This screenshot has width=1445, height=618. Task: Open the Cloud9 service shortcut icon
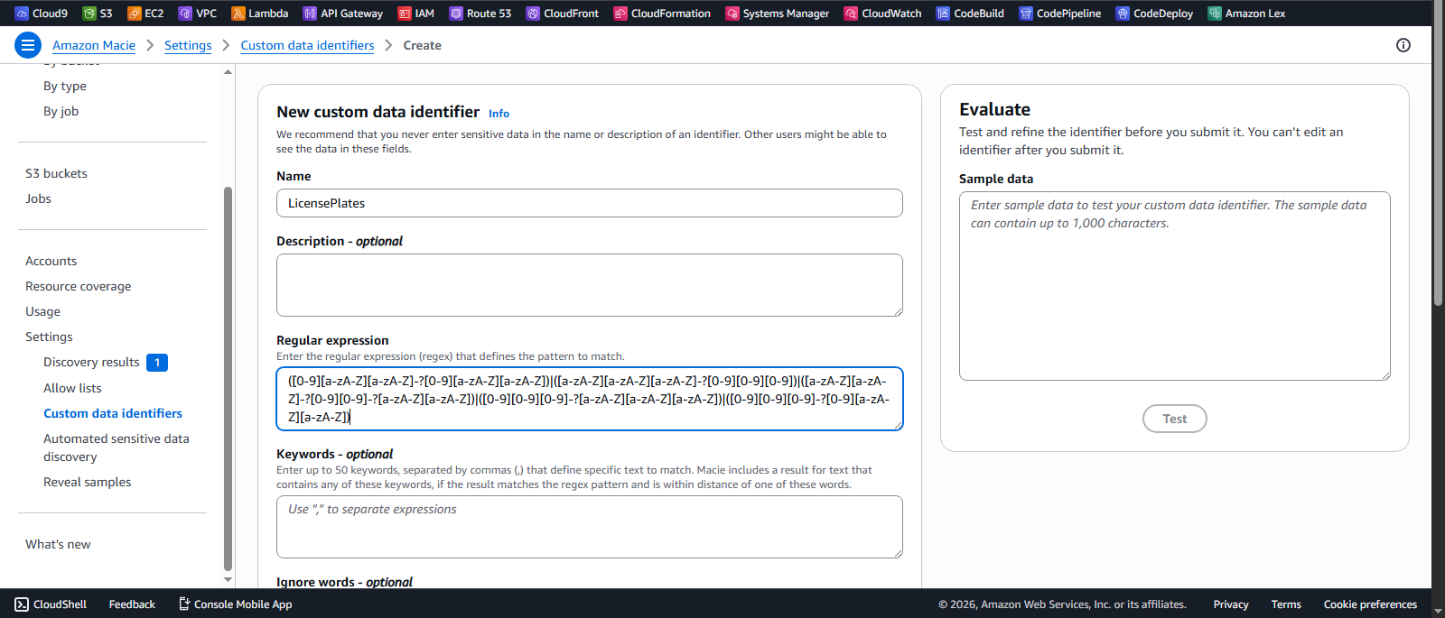pyautogui.click(x=23, y=14)
